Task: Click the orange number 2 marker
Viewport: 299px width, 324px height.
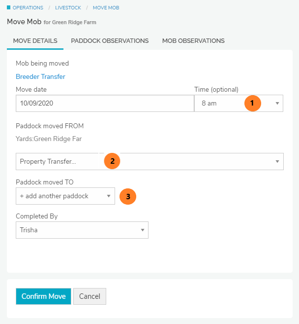Action: click(112, 161)
